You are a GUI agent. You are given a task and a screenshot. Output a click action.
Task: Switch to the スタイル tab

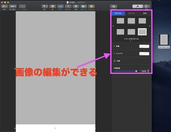coord(118,13)
